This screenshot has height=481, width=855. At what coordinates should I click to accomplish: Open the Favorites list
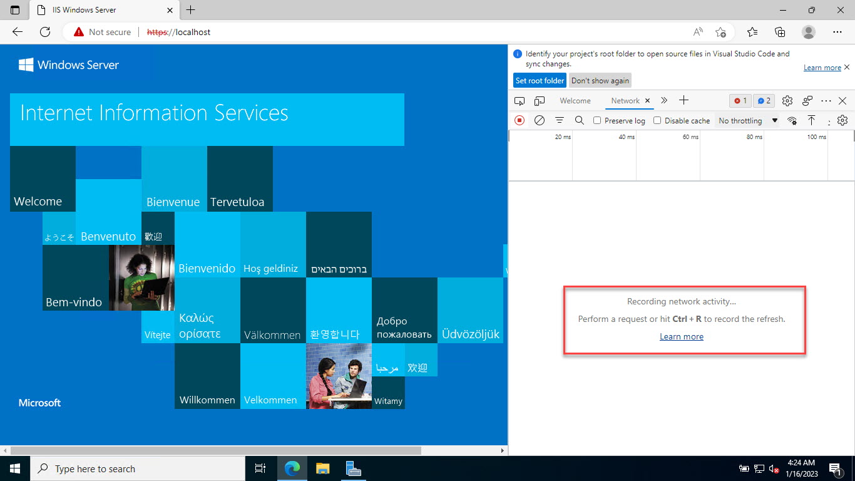(x=752, y=32)
